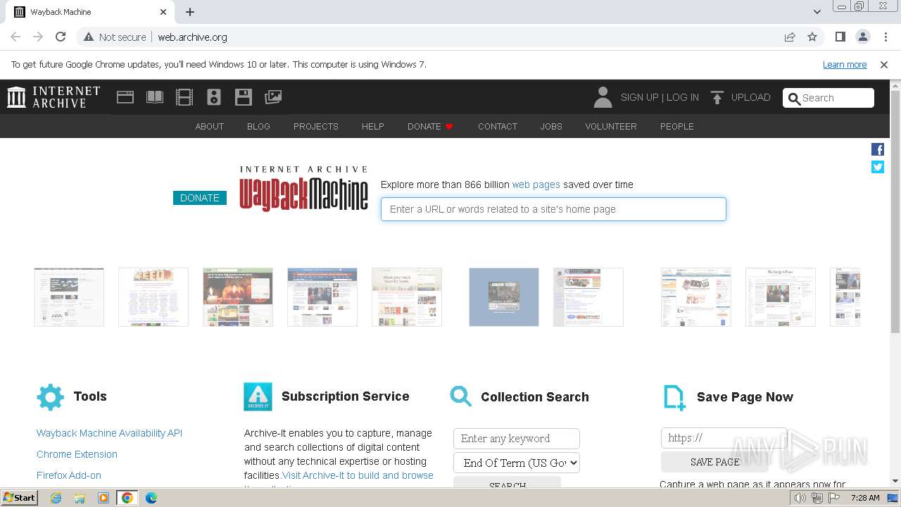The width and height of the screenshot is (901, 507).
Task: Open the Images picture icon
Action: pos(273,97)
